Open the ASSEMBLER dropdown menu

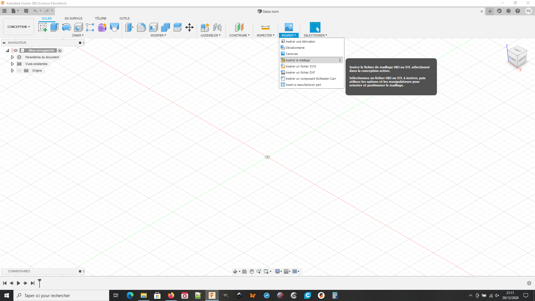[x=210, y=35]
